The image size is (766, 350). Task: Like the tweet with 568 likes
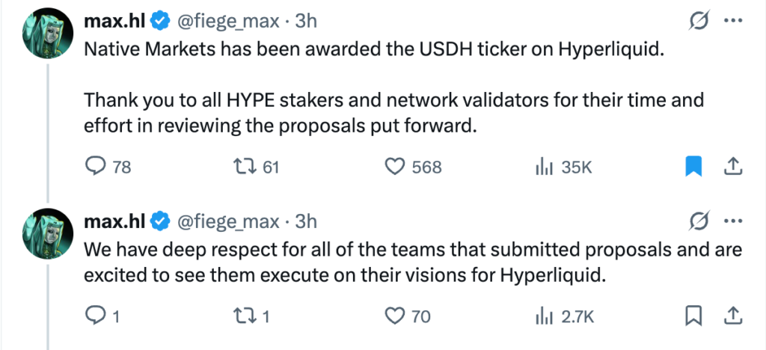(x=395, y=167)
